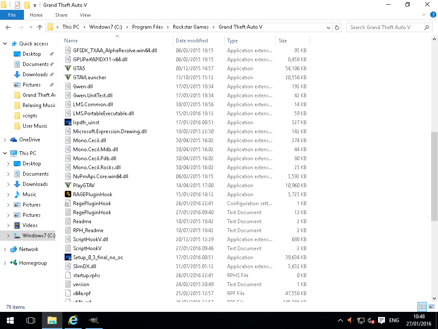Switch to large icons view in status bar
Viewport: 438px width, 329px height.
click(x=431, y=307)
